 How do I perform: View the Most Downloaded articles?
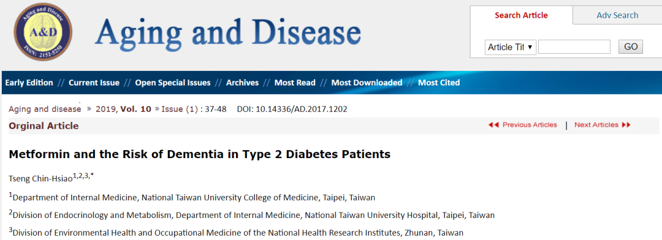click(367, 83)
